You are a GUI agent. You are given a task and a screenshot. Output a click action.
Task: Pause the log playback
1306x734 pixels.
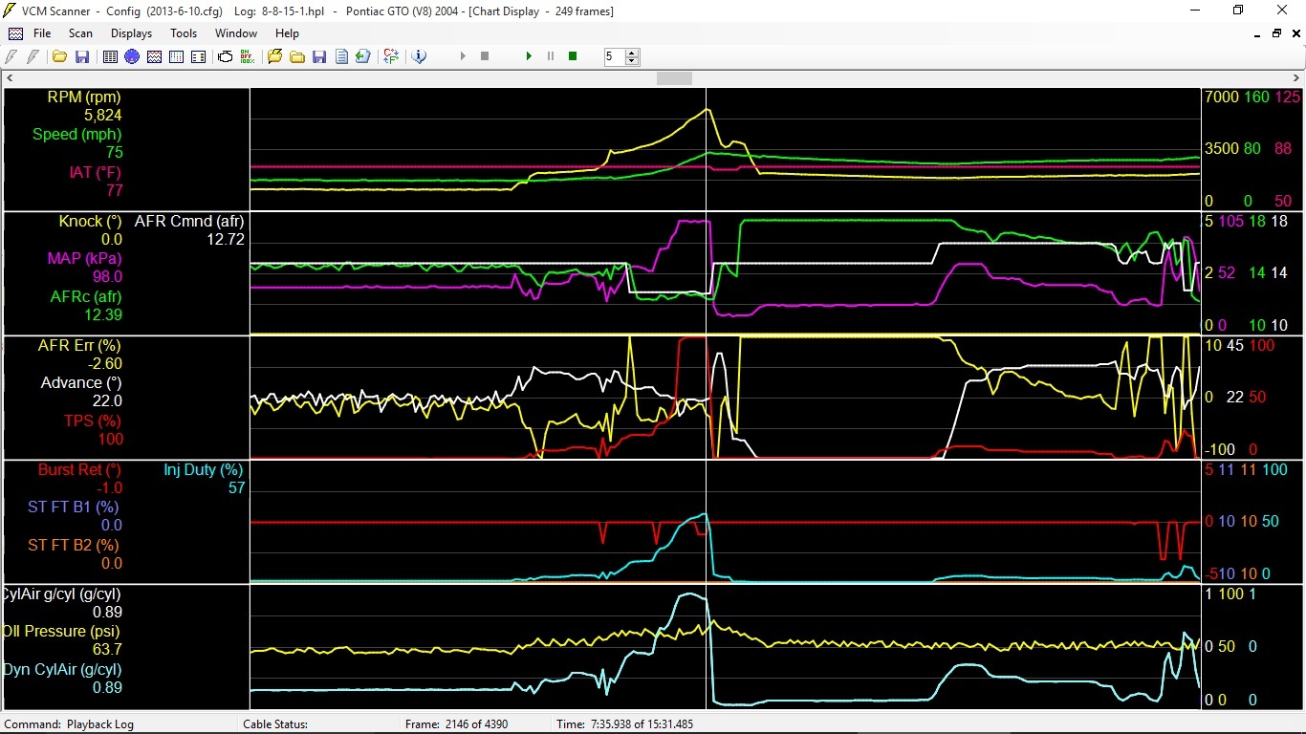(551, 56)
